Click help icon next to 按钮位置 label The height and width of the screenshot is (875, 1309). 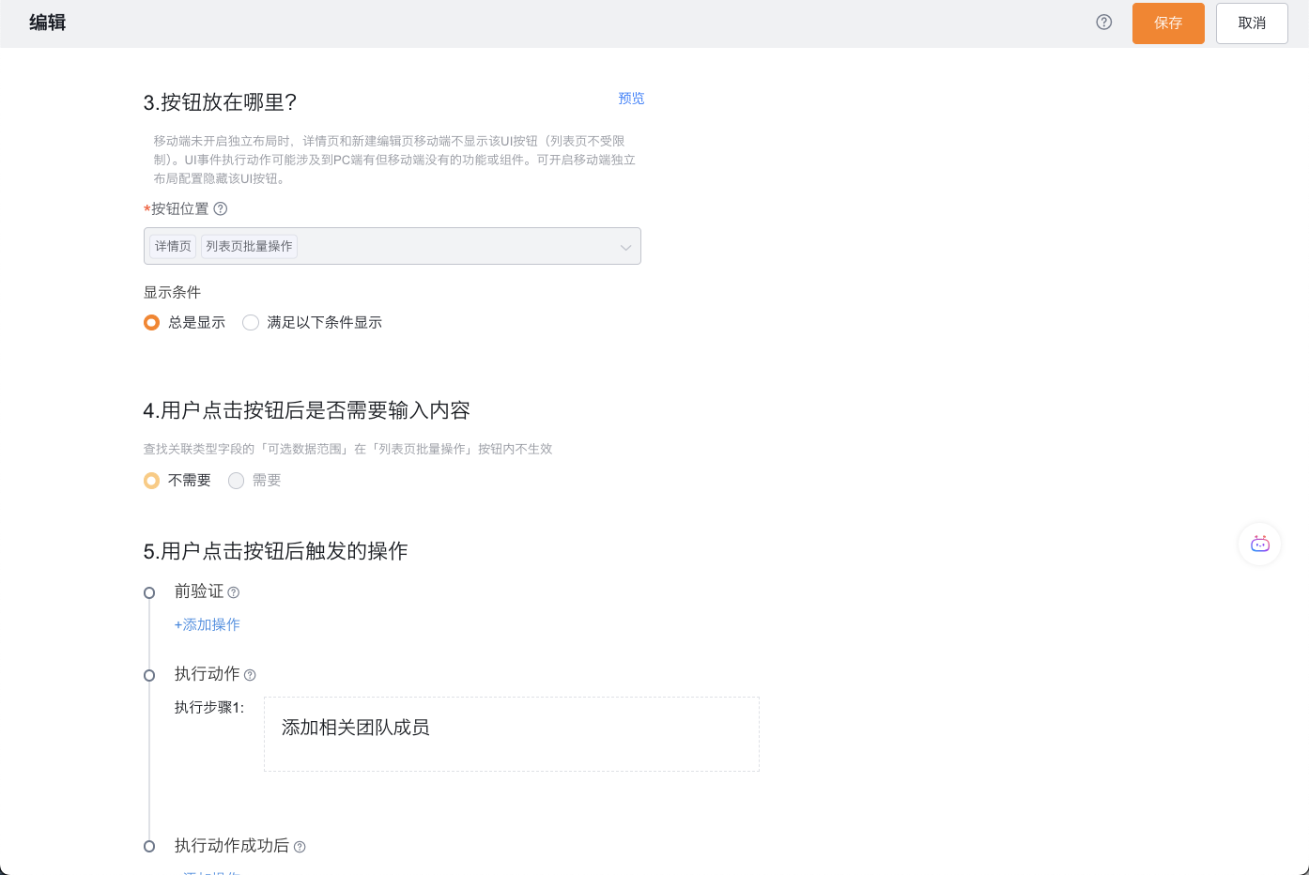221,209
